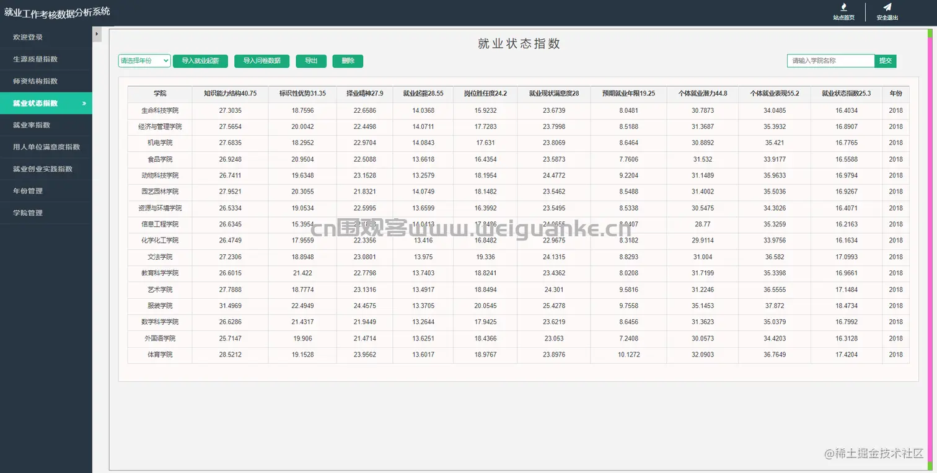Screen dimensions: 937x473
Task: Click the 就业状态指数25.3 column header
Action: [847, 94]
